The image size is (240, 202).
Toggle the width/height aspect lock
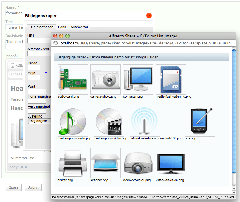46,72
